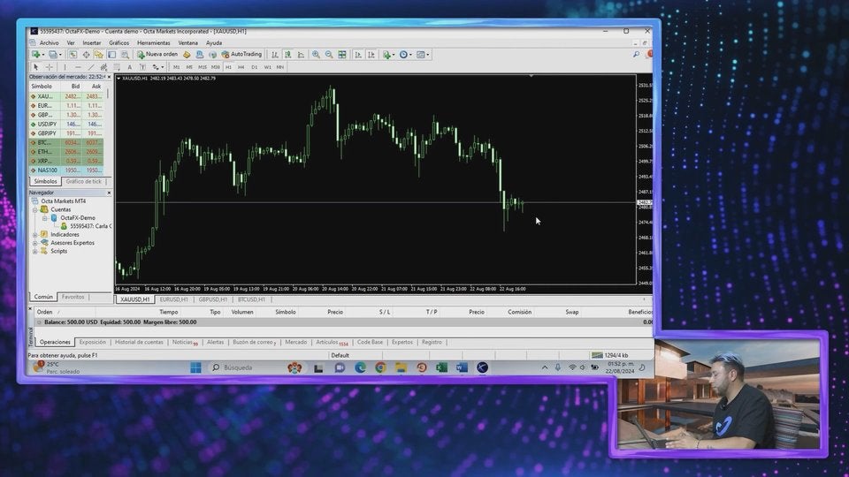Image resolution: width=849 pixels, height=477 pixels.
Task: Open Excel from the Windows taskbar
Action: [441, 367]
